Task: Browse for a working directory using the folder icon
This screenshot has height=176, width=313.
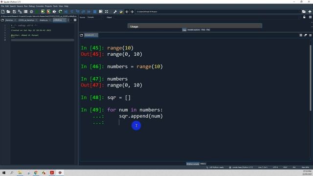Action: [x=304, y=12]
